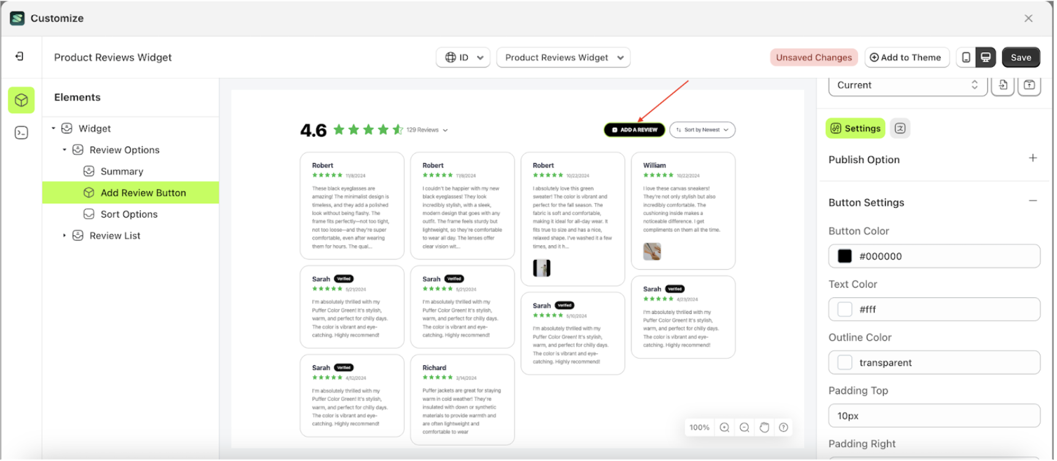The image size is (1057, 461).
Task: Switch to desktop preview icon
Action: [986, 57]
